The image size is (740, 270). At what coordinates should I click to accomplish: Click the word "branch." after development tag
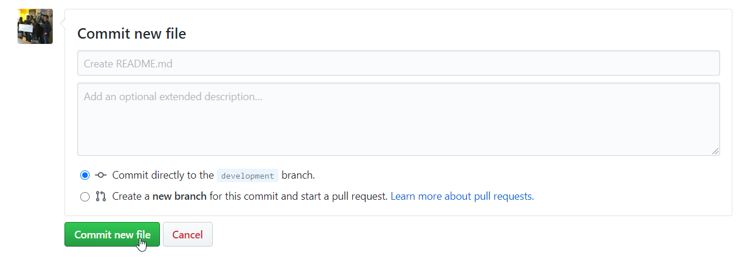tap(298, 175)
